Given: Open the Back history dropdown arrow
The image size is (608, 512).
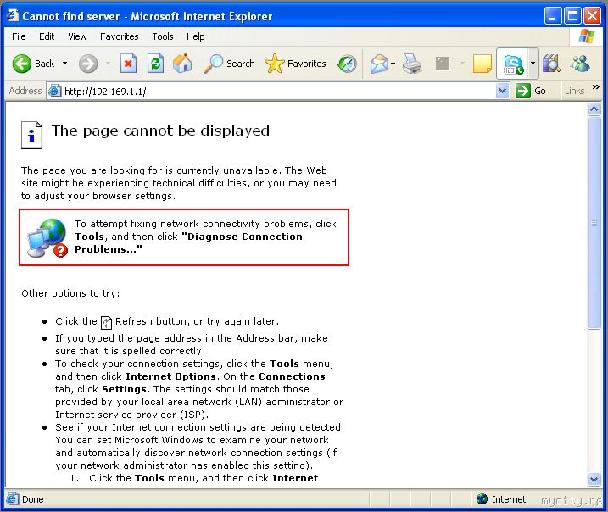Looking at the screenshot, I should click(x=64, y=64).
